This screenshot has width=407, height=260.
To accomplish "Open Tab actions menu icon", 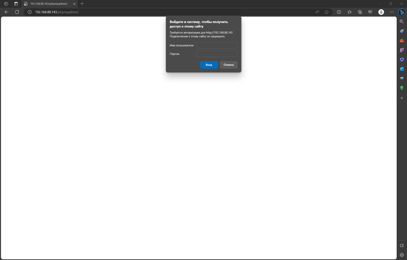I will [x=16, y=4].
